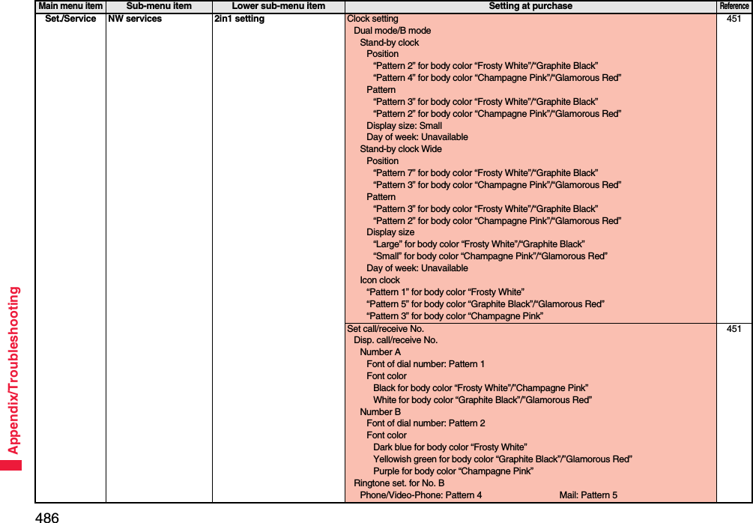Open reference page 451 for Clock setting

[734, 19]
